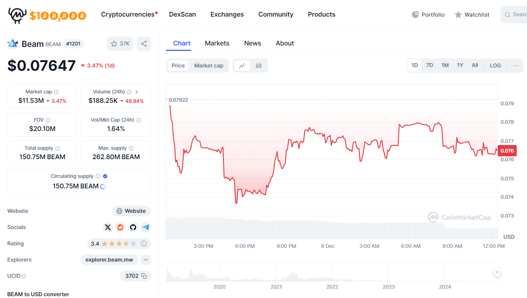
Task: Switch to the News tab
Action: point(252,43)
